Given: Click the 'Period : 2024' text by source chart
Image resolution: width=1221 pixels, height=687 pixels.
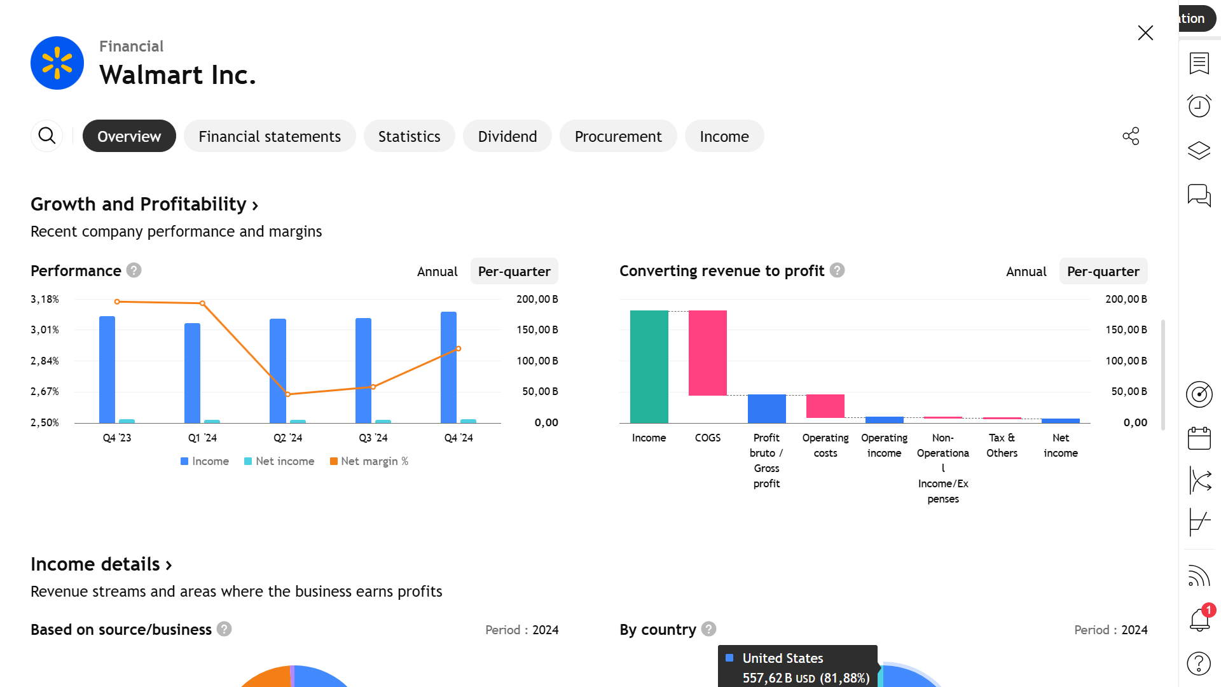Looking at the screenshot, I should tap(522, 630).
